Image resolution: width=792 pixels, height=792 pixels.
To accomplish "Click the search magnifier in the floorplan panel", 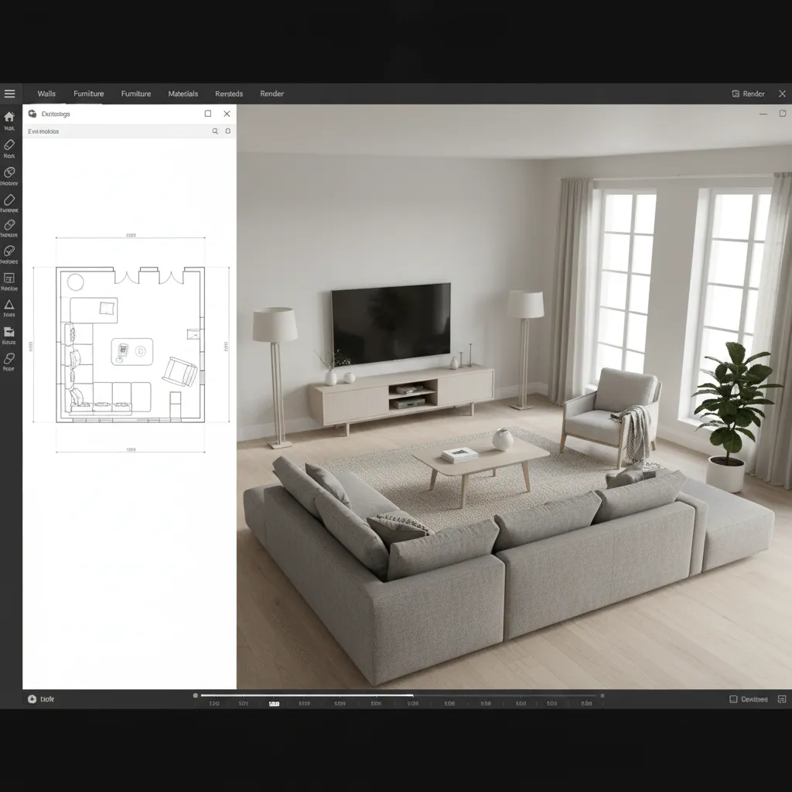I will (x=214, y=131).
